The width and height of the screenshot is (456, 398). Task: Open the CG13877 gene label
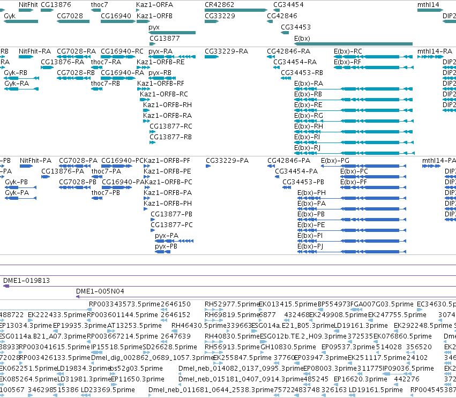(165, 39)
